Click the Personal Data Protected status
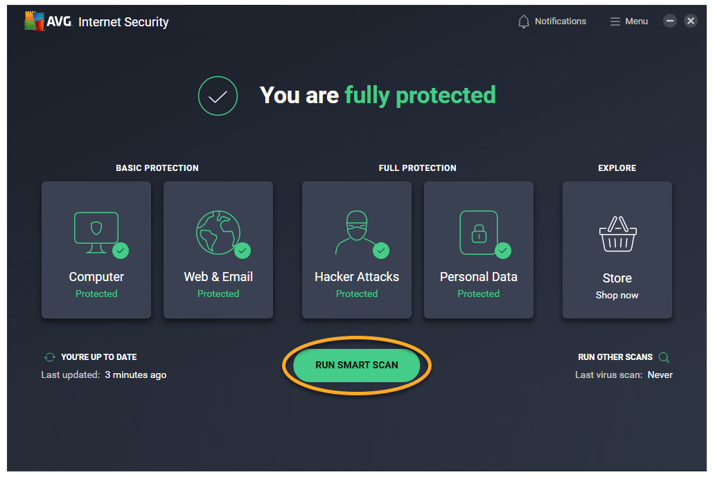713x477 pixels. tap(478, 294)
